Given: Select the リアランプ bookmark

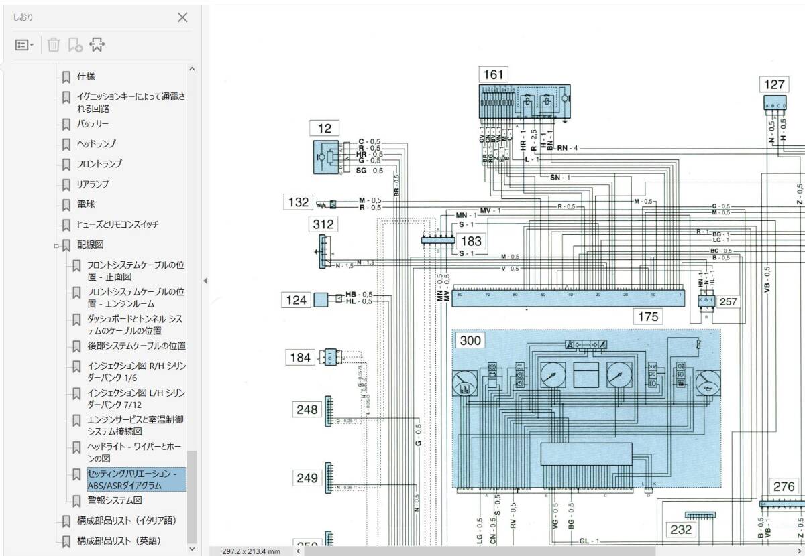Looking at the screenshot, I should pos(93,184).
